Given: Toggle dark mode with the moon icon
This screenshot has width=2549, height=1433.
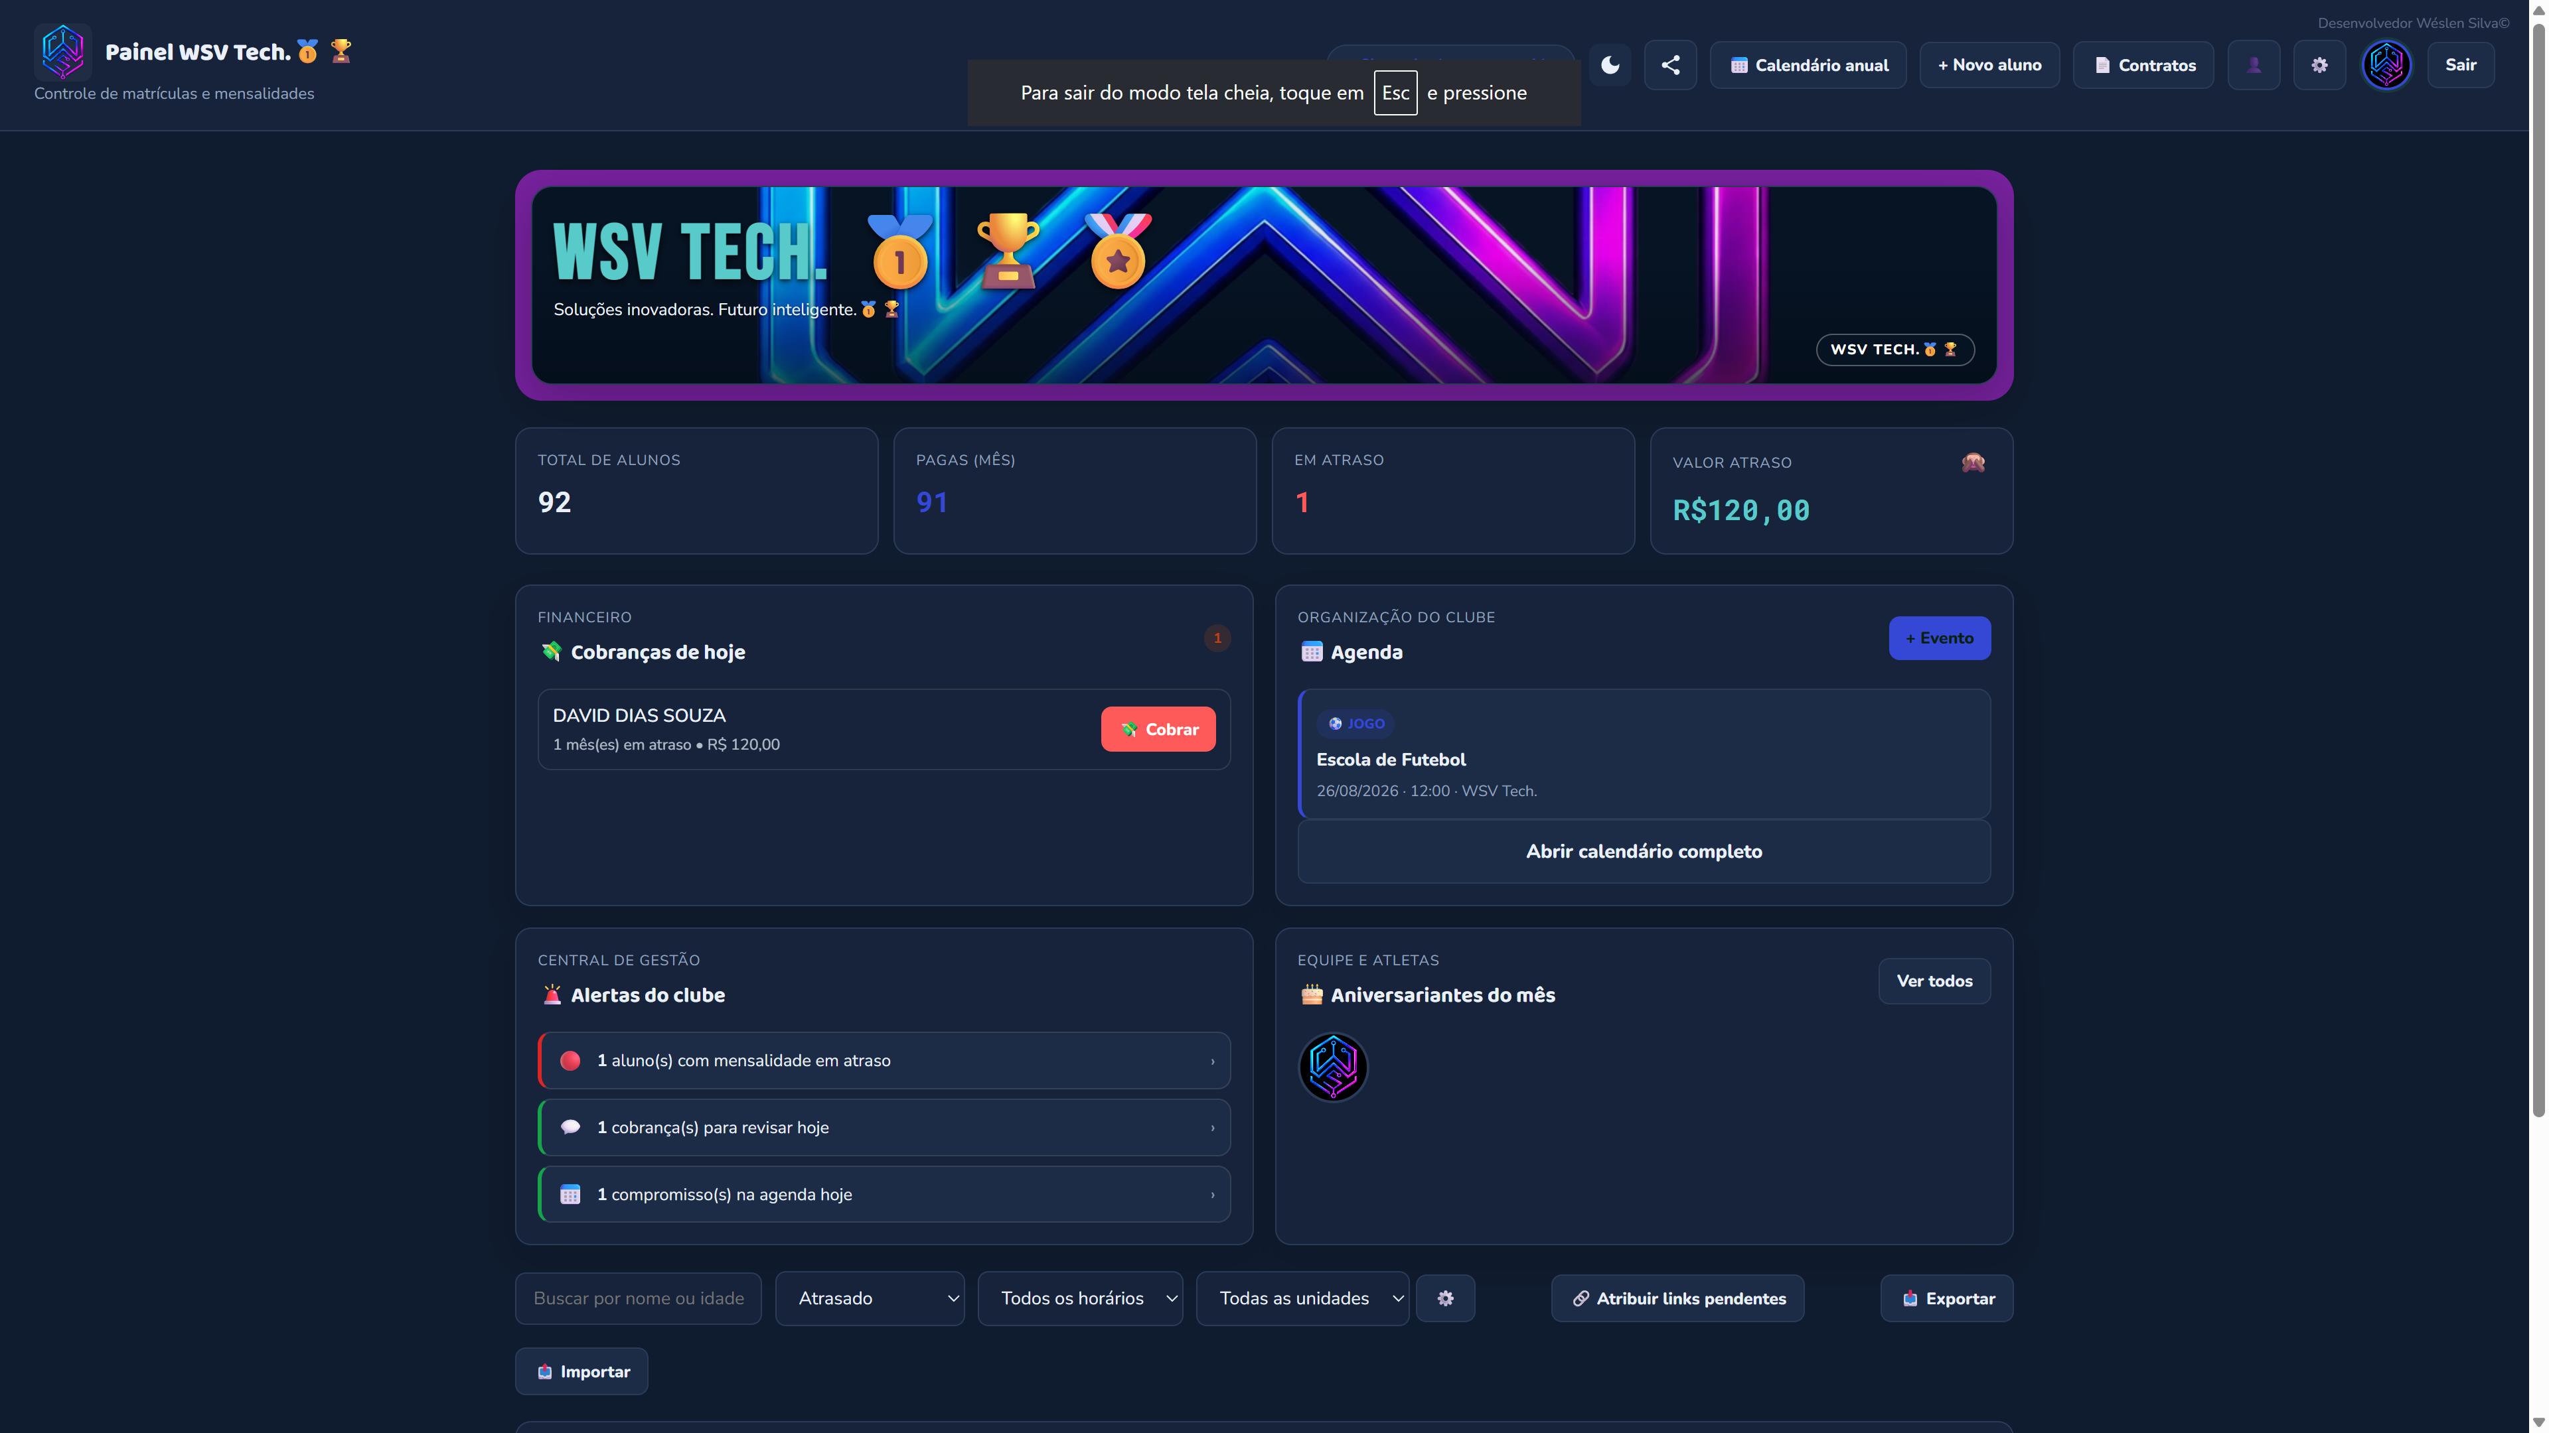Looking at the screenshot, I should pyautogui.click(x=1610, y=65).
